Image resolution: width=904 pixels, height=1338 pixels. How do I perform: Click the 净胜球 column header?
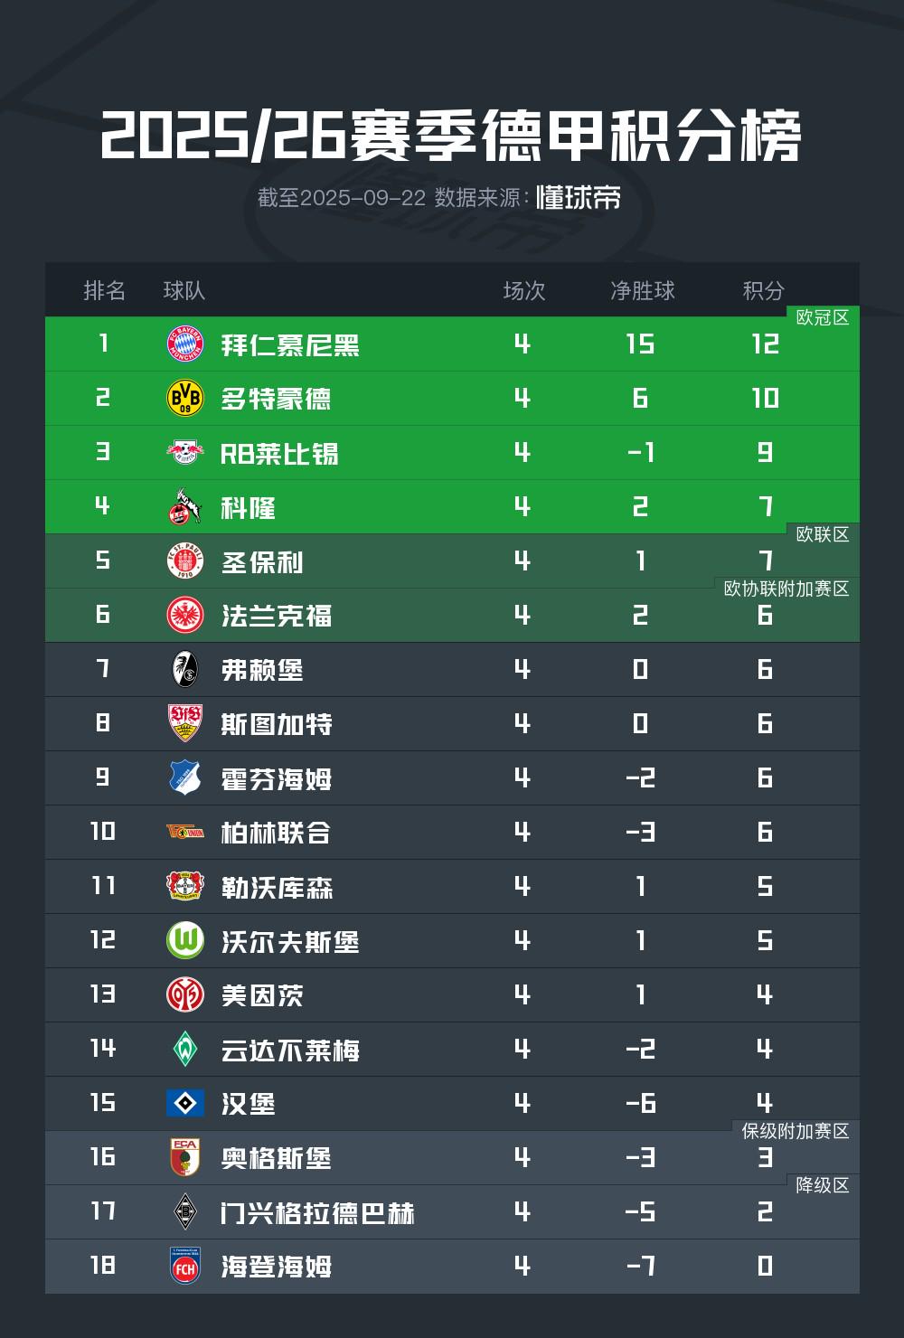point(642,290)
